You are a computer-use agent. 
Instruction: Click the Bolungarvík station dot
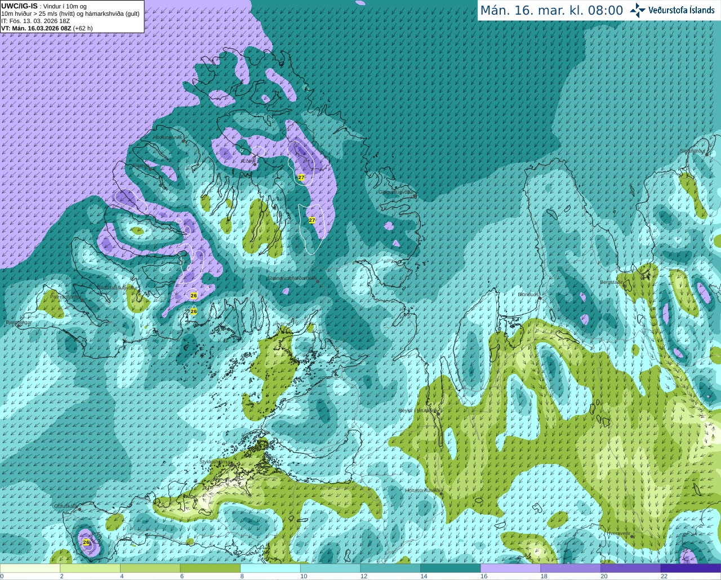click(184, 141)
